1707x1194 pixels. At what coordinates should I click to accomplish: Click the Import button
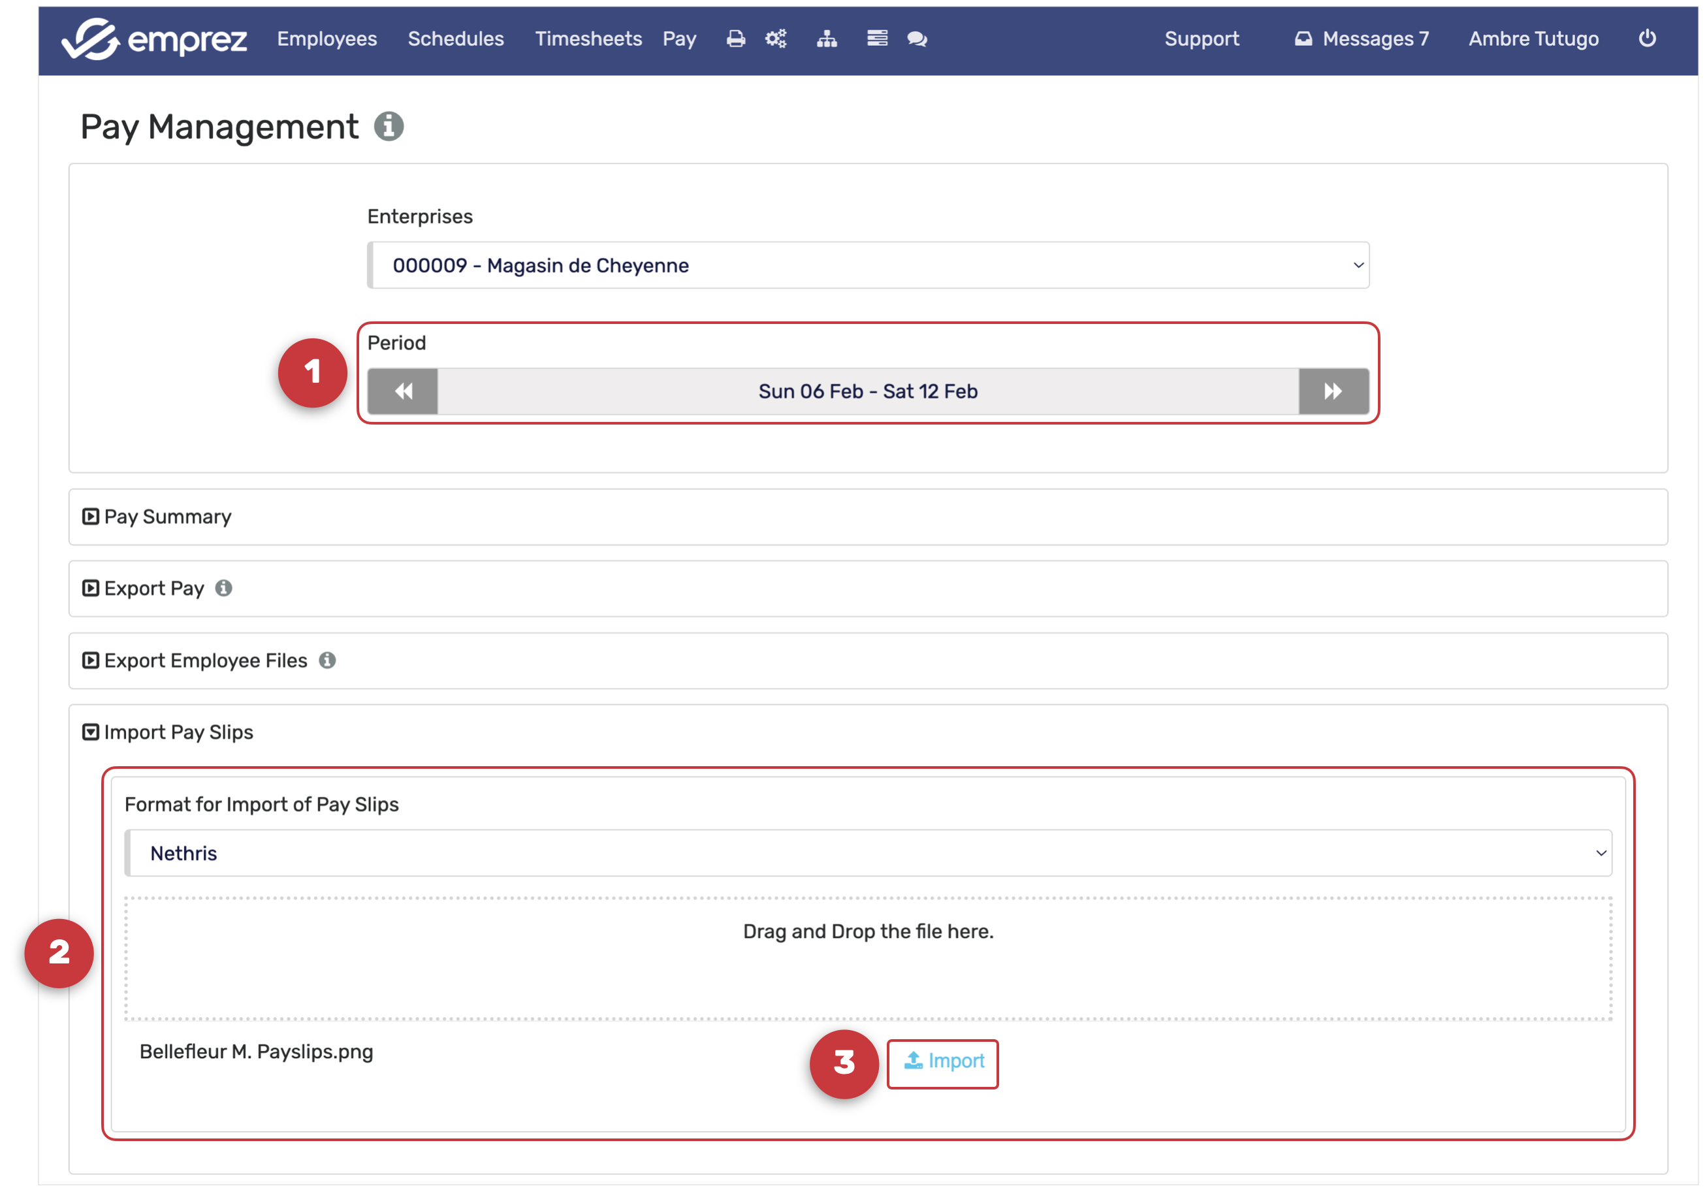pyautogui.click(x=943, y=1061)
